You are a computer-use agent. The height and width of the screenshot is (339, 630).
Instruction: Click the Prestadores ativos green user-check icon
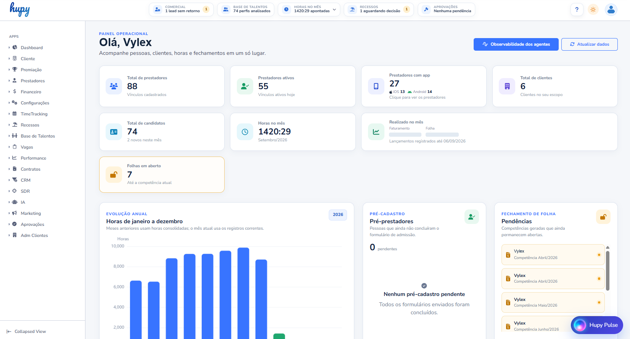[x=245, y=86]
